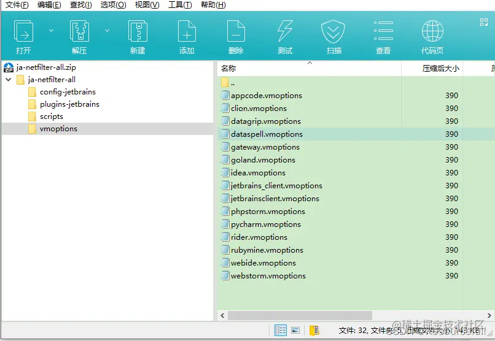Screen dimensions: 495x341
Task: Select webide.vmoptions file
Action: [x=263, y=263]
